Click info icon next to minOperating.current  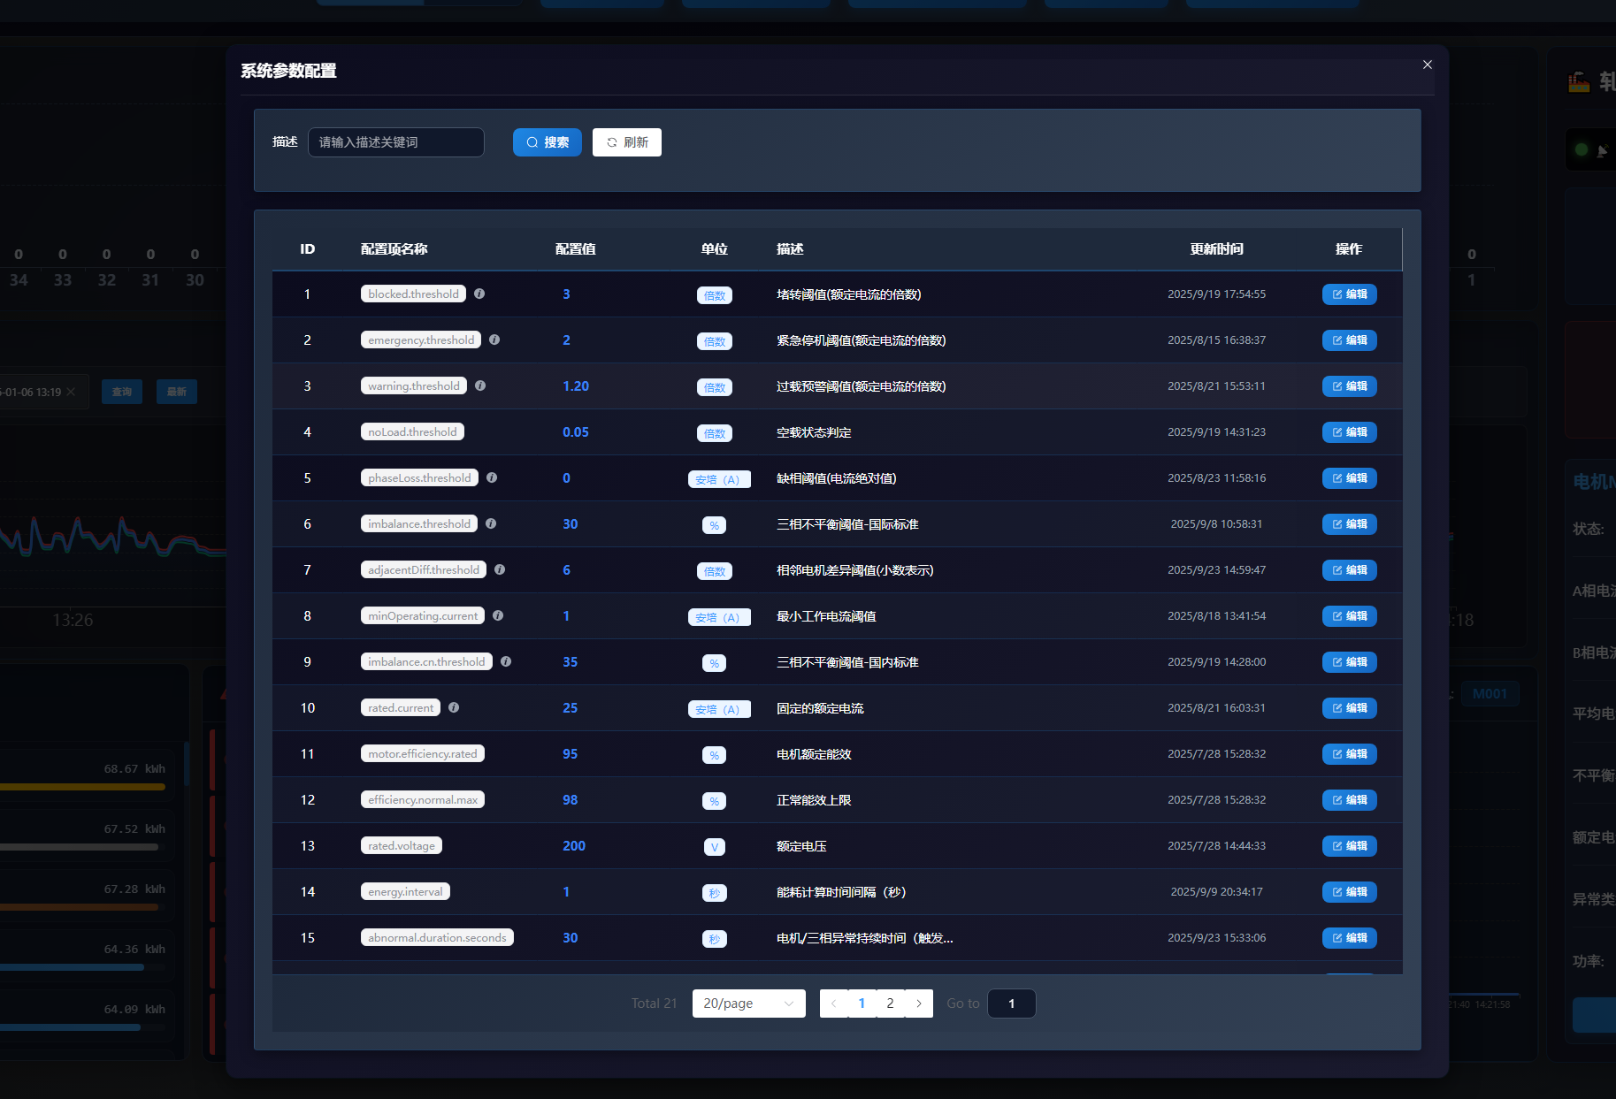[x=498, y=616]
